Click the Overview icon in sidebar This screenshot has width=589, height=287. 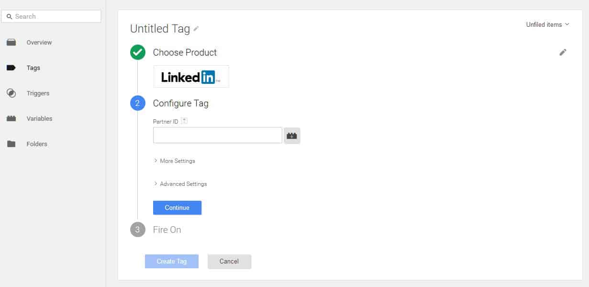click(11, 43)
